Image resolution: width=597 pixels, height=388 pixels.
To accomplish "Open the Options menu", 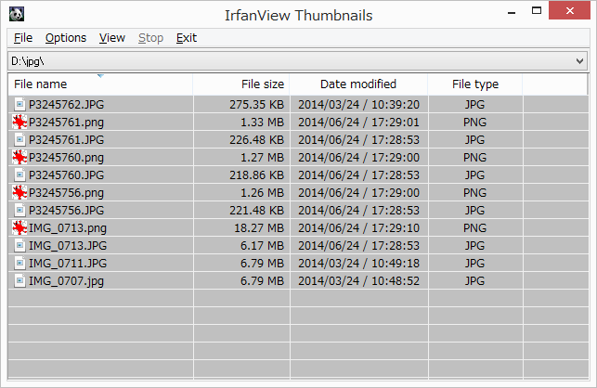I will click(x=66, y=38).
